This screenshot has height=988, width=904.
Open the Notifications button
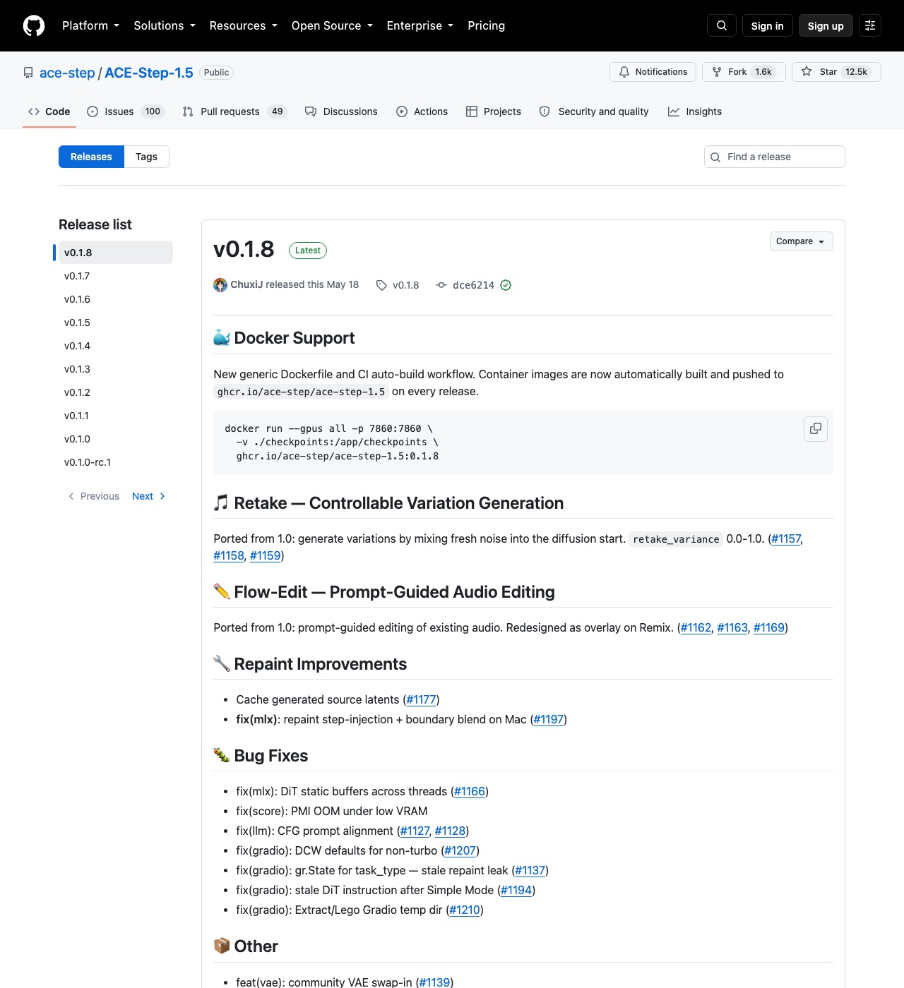pos(653,72)
